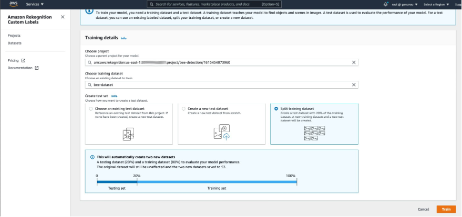Clear the Choose project field
The width and height of the screenshot is (462, 217).
(x=354, y=62)
